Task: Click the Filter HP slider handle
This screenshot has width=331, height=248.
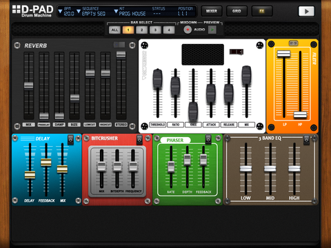Action: (x=300, y=114)
